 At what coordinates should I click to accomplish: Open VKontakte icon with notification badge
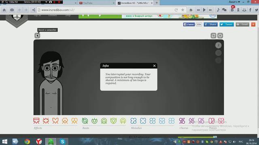[232, 9]
